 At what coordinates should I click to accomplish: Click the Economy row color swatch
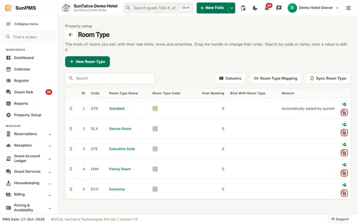(x=155, y=189)
